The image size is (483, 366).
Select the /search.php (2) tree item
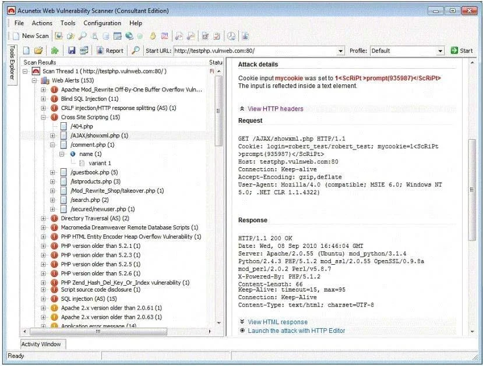[89, 200]
